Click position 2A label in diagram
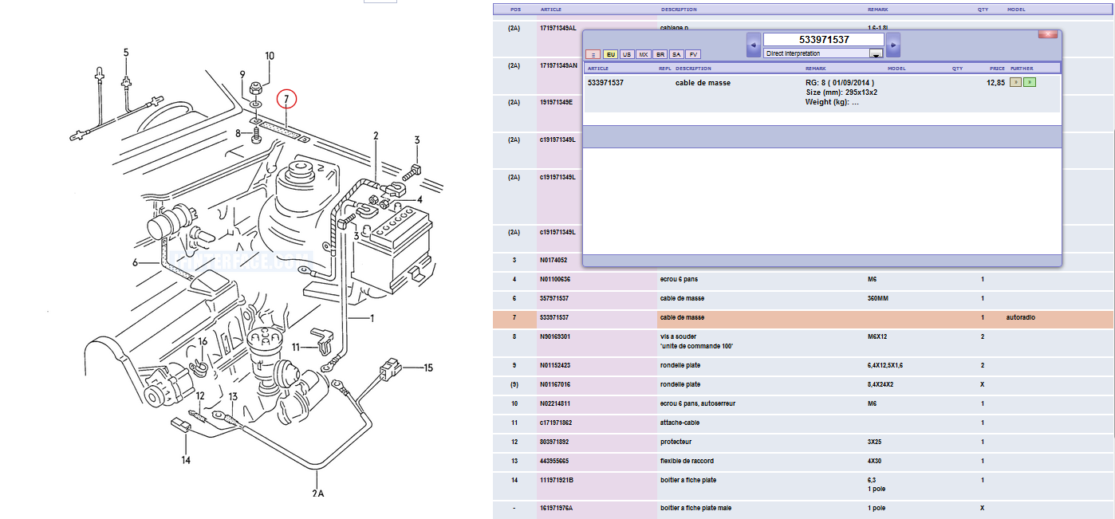The width and height of the screenshot is (1115, 519). [317, 493]
